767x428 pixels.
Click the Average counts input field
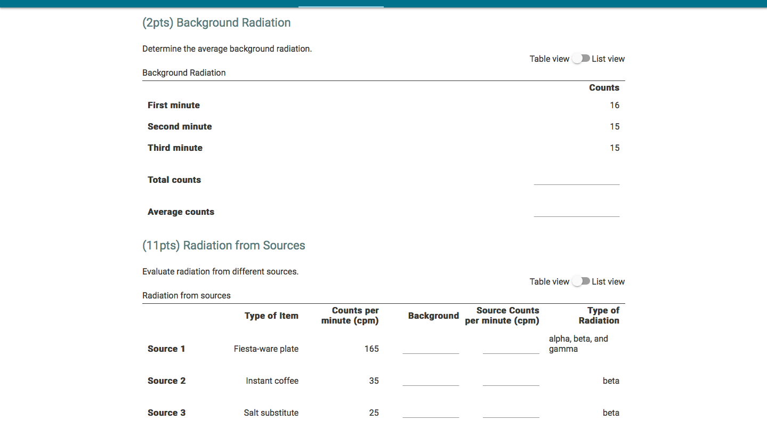[x=577, y=211]
